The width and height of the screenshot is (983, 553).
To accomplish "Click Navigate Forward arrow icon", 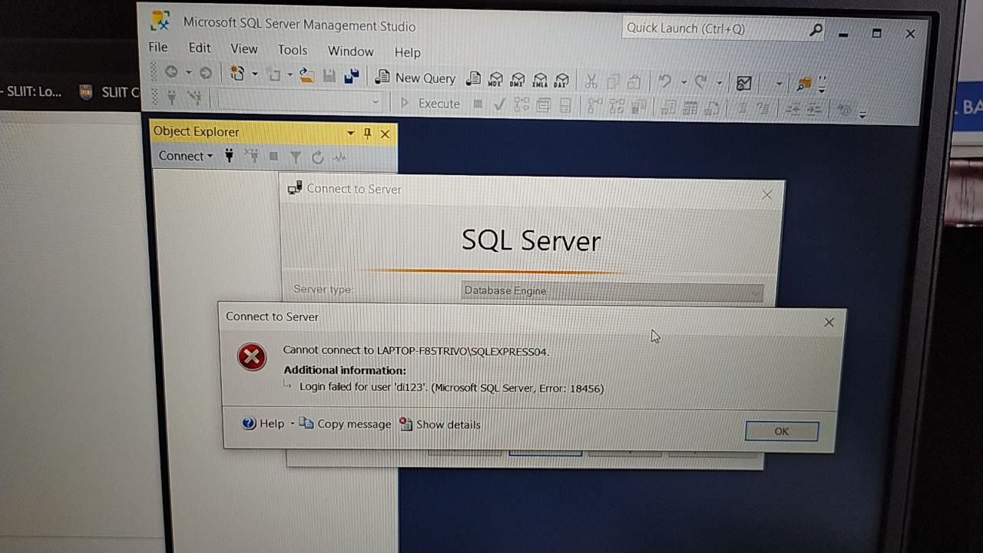I will point(206,73).
